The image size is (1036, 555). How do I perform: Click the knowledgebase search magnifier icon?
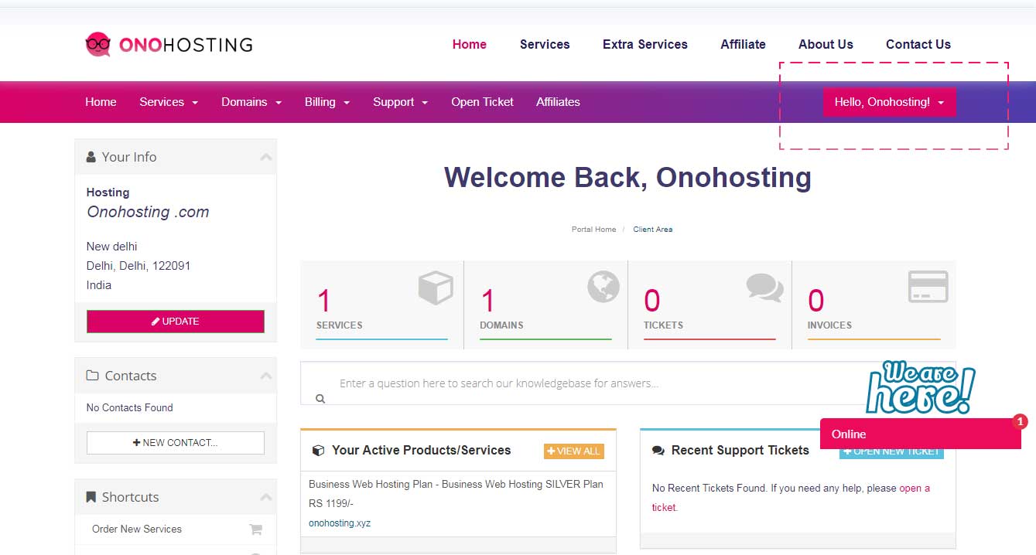point(320,399)
